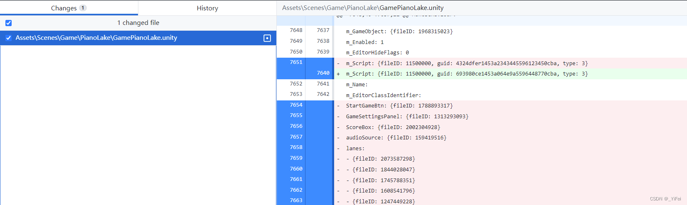Click the fileID 1745788351 lane entry

coord(381,181)
